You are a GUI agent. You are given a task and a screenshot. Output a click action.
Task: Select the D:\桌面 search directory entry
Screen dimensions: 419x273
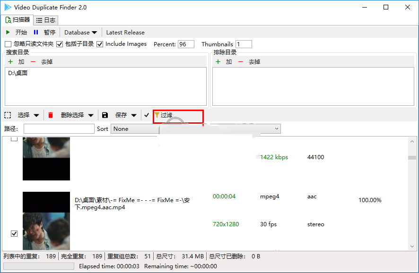18,73
